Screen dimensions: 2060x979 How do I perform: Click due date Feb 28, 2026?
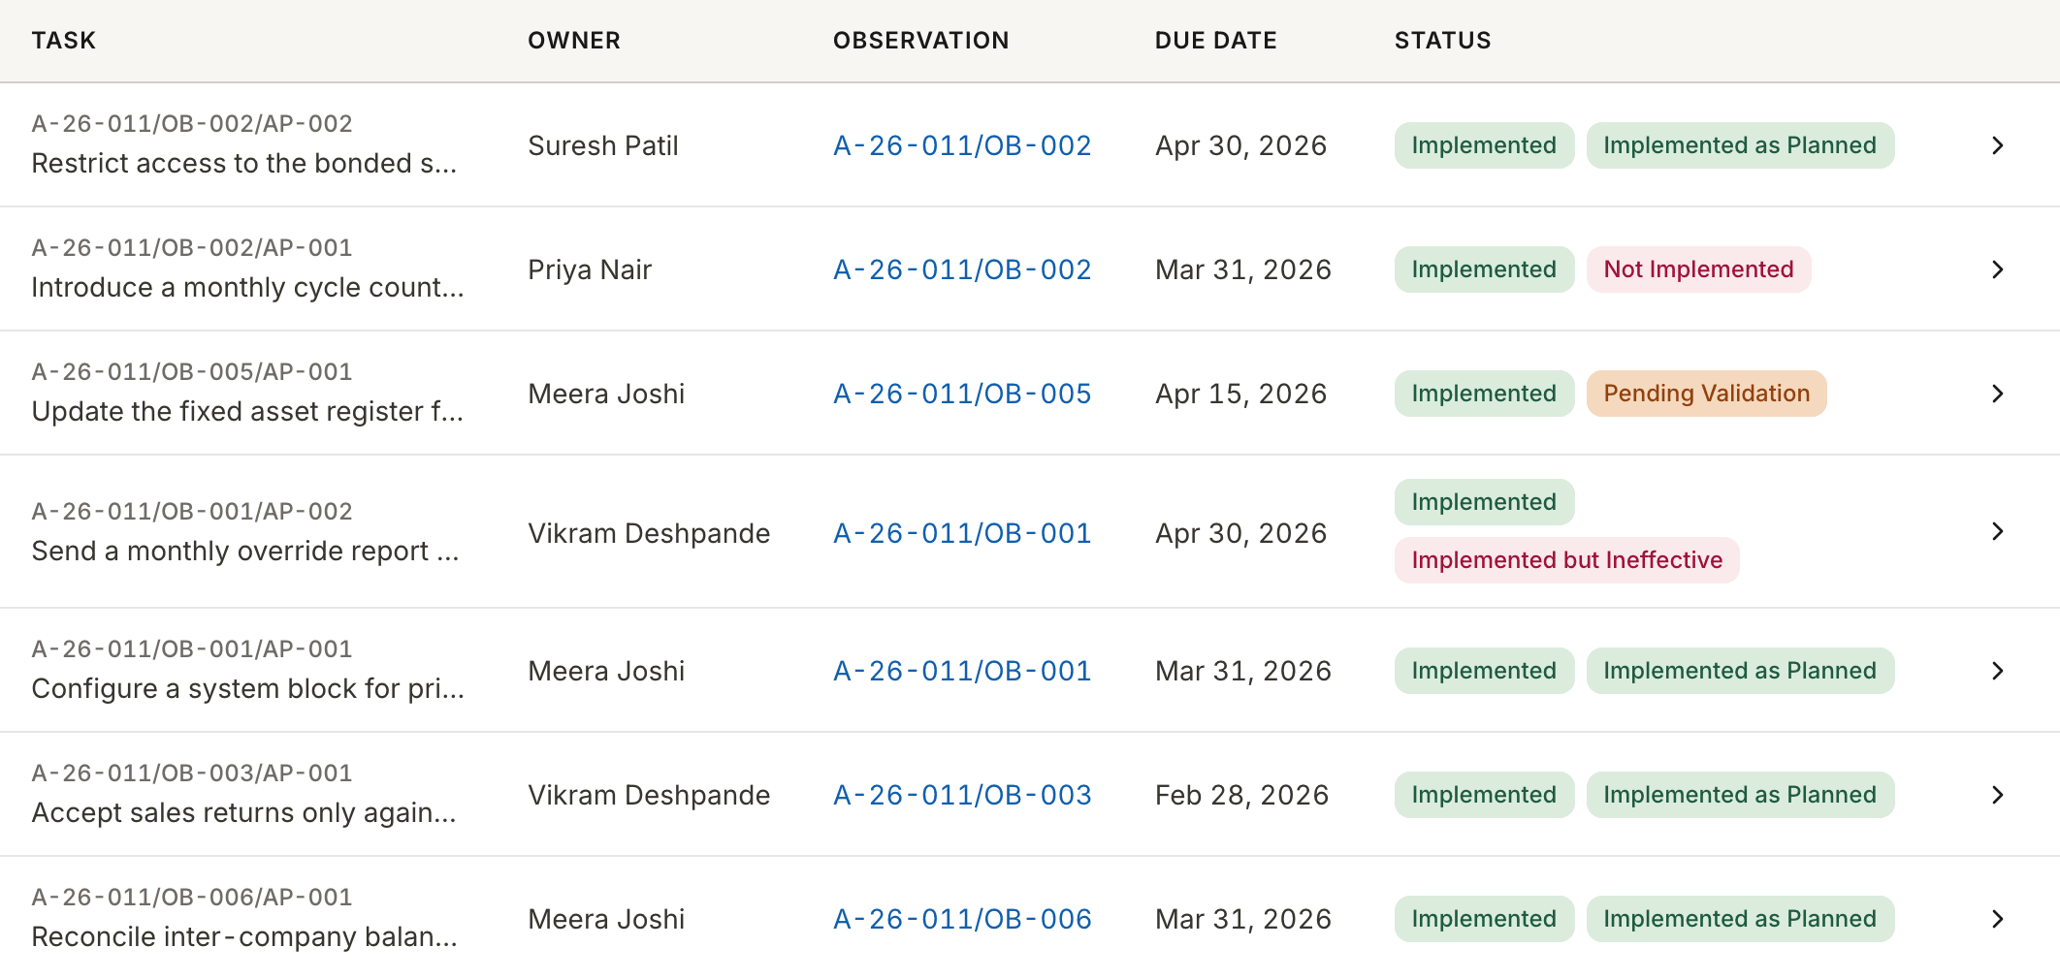coord(1241,795)
